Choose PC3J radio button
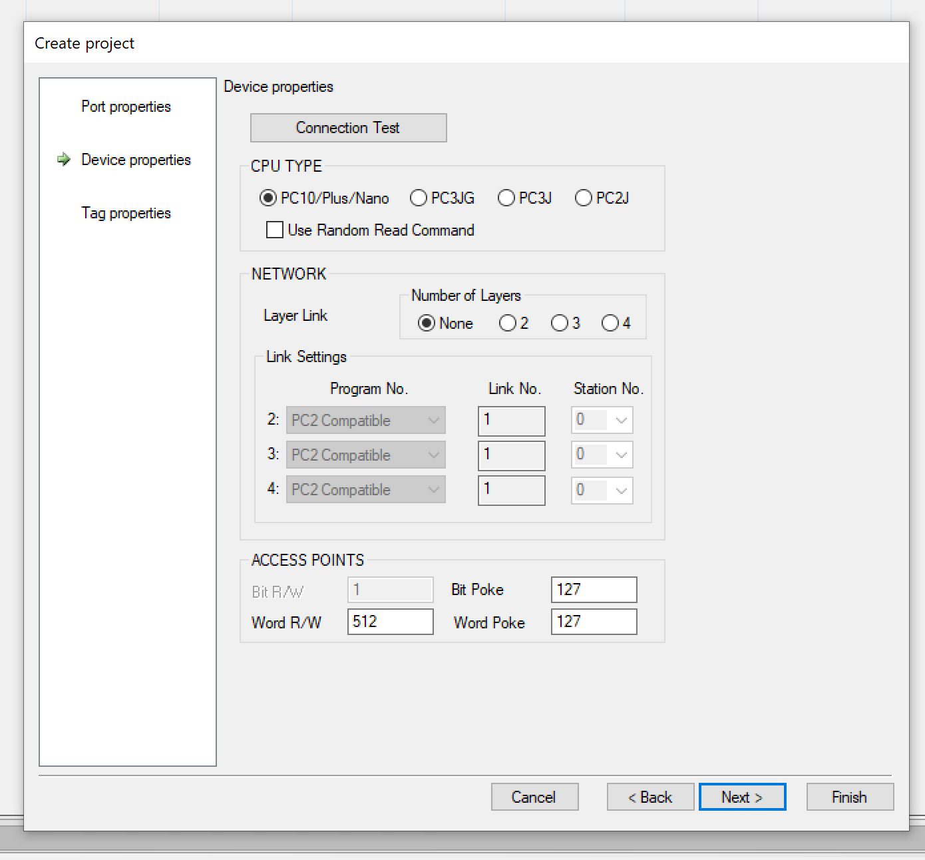 coord(506,198)
